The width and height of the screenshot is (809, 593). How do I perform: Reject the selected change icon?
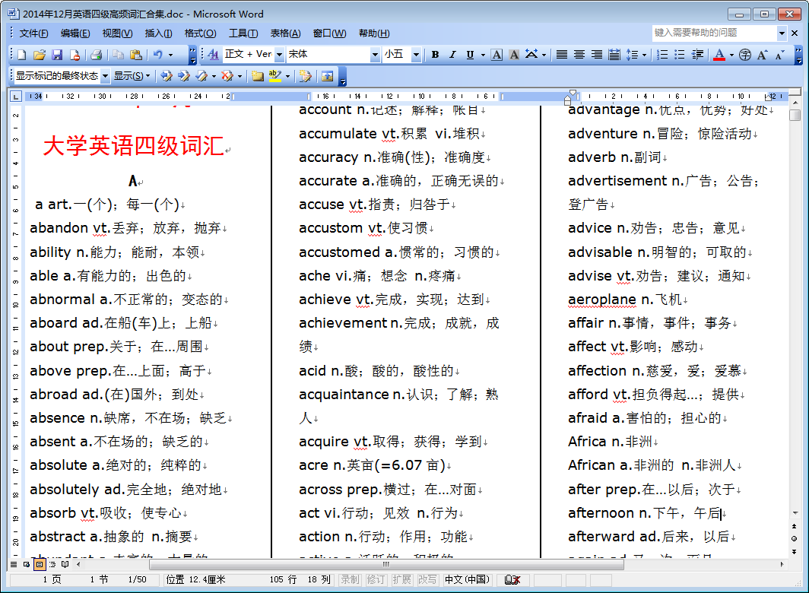click(227, 76)
